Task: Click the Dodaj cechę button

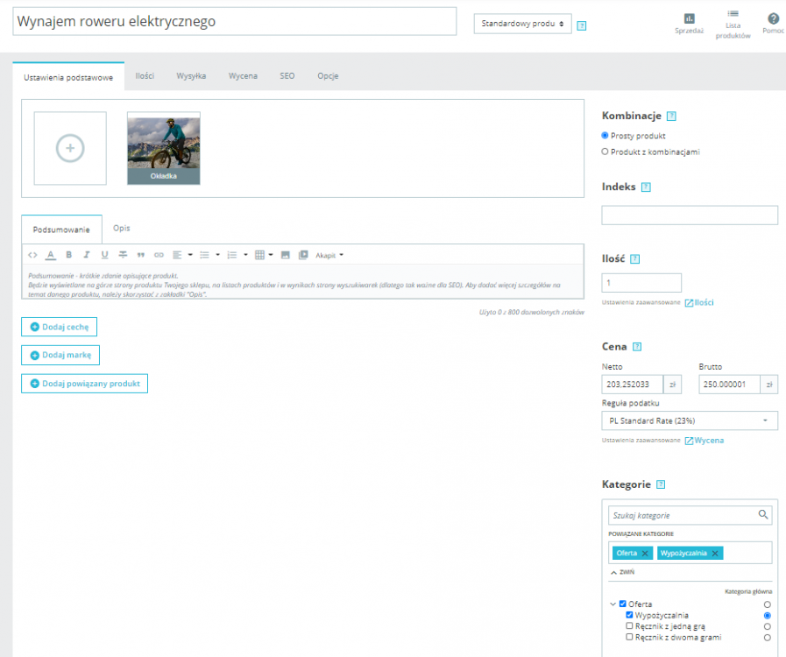Action: [60, 327]
